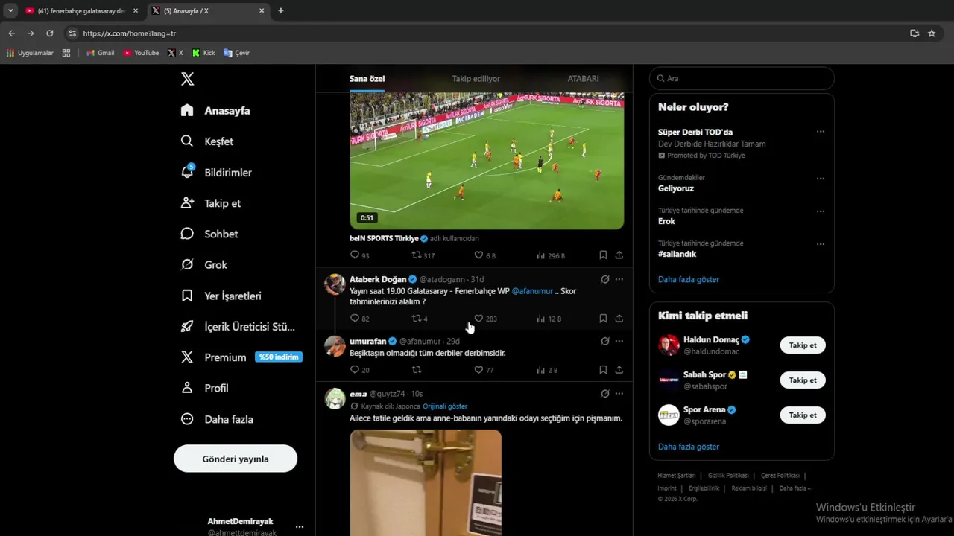954x536 pixels.
Task: Open options for #sallandık trend
Action: tap(820, 244)
